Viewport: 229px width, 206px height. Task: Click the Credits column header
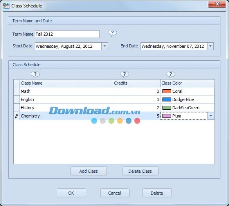[x=137, y=83]
